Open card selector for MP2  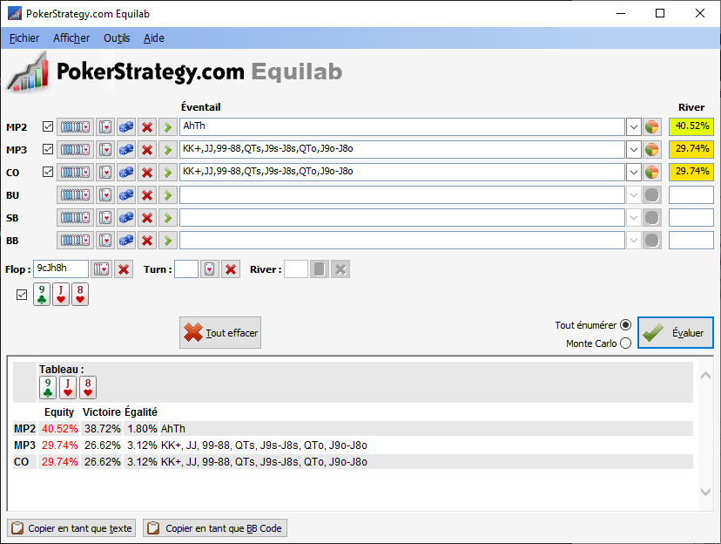(x=105, y=127)
